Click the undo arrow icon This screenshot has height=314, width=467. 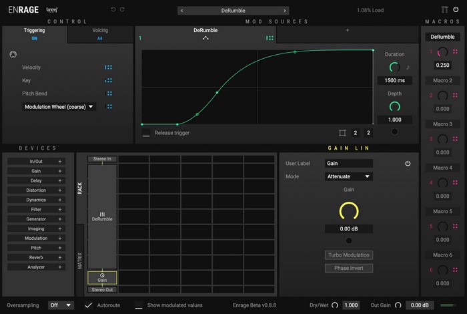point(113,9)
